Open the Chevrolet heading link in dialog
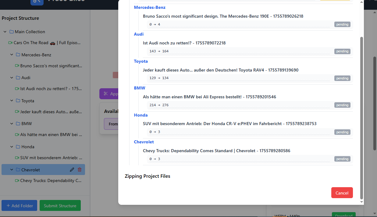377x217 pixels. pos(144,142)
